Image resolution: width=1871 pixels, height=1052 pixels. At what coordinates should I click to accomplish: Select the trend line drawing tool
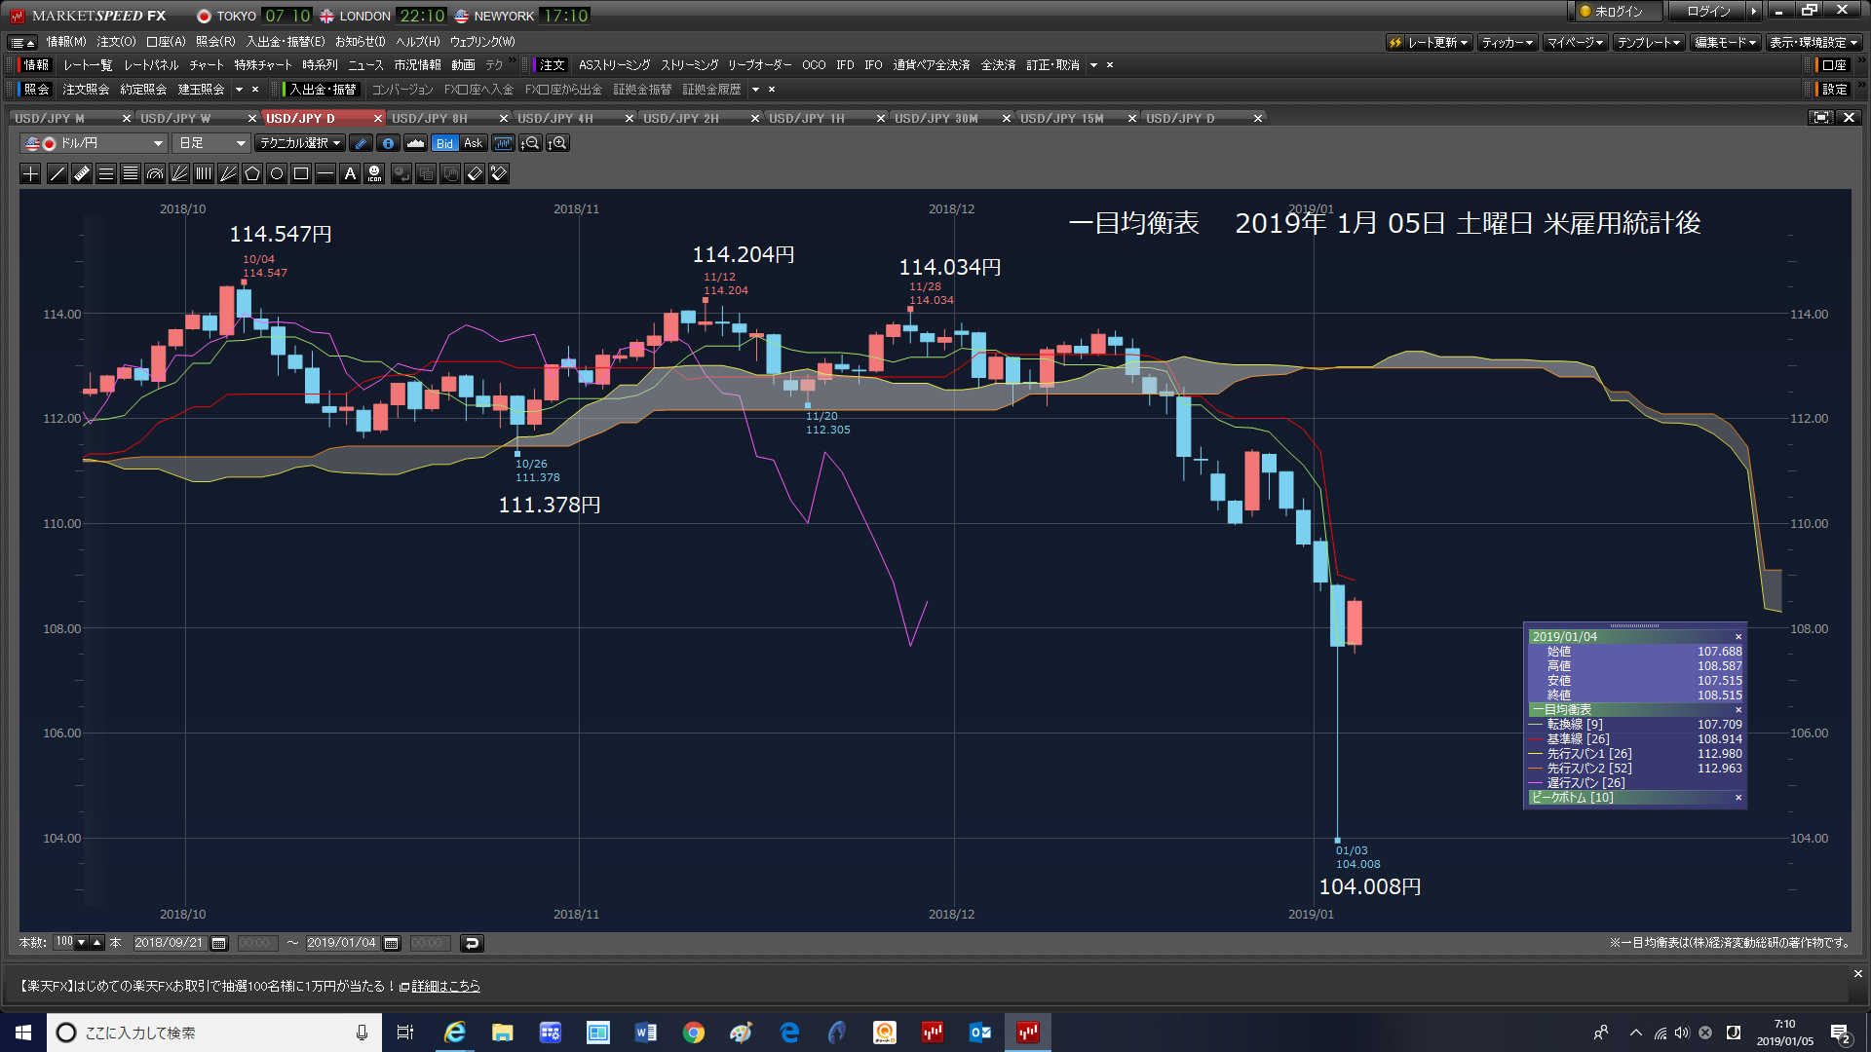tap(57, 173)
